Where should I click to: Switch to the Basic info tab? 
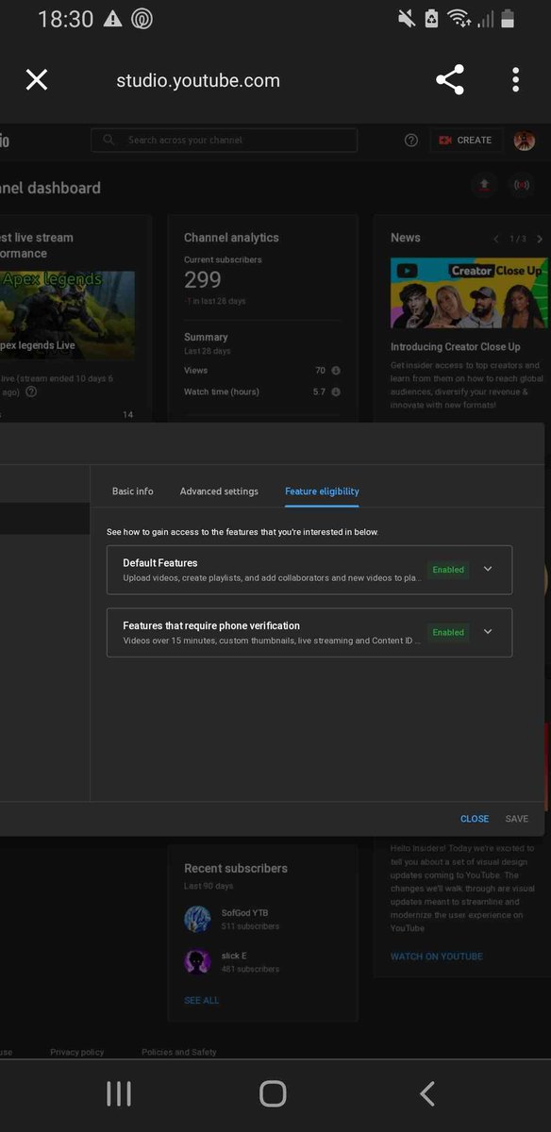tap(132, 491)
